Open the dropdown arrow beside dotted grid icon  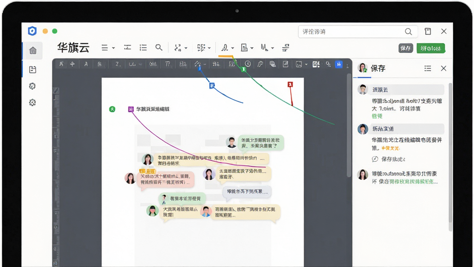click(209, 48)
